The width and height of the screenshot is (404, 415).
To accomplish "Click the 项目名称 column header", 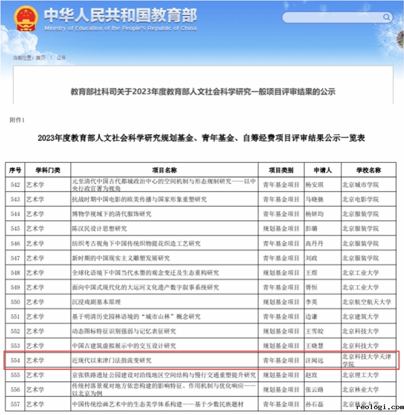I will [164, 170].
